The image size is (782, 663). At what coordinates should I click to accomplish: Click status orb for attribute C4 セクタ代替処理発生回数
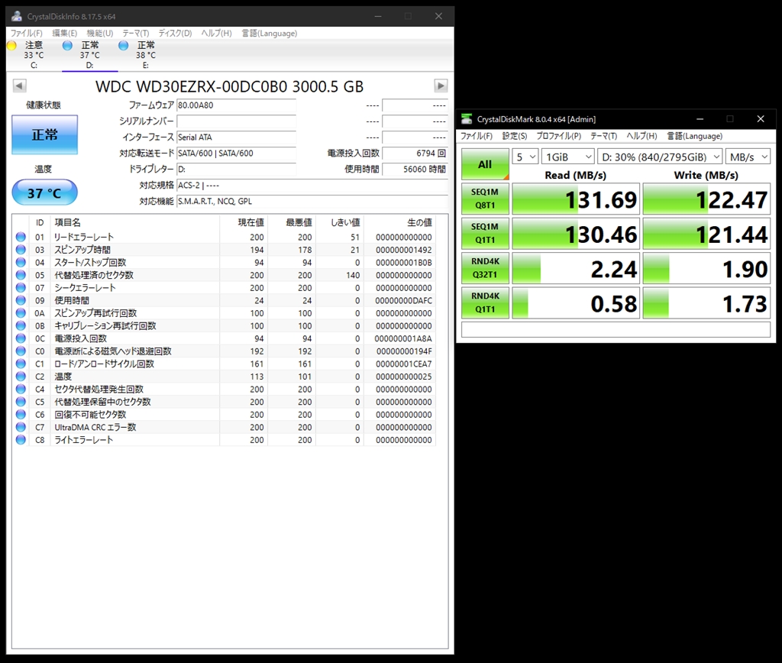(x=21, y=389)
